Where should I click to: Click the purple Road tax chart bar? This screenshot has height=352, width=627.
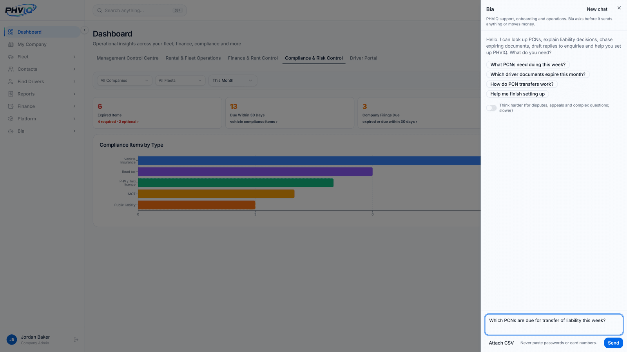pos(255,172)
